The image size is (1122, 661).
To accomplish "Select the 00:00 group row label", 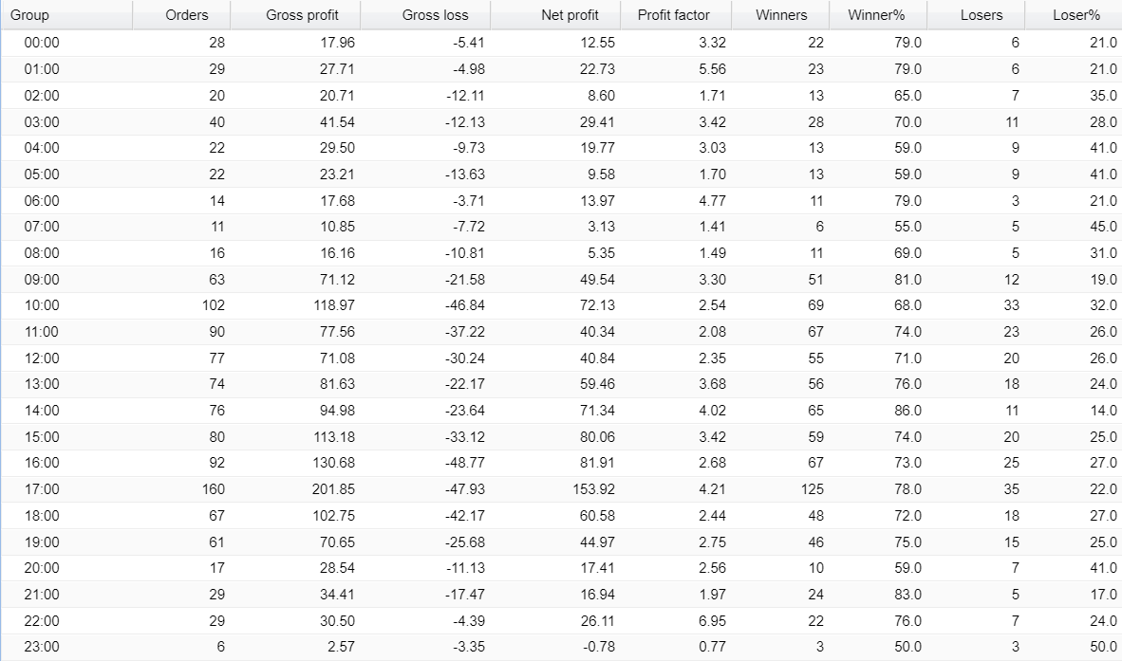I will (x=42, y=43).
